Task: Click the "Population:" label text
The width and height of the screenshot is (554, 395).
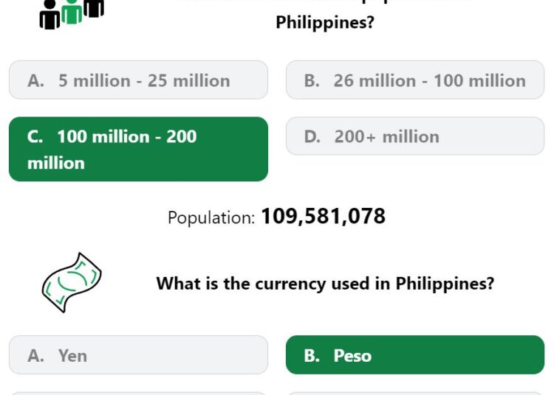Action: coord(211,217)
